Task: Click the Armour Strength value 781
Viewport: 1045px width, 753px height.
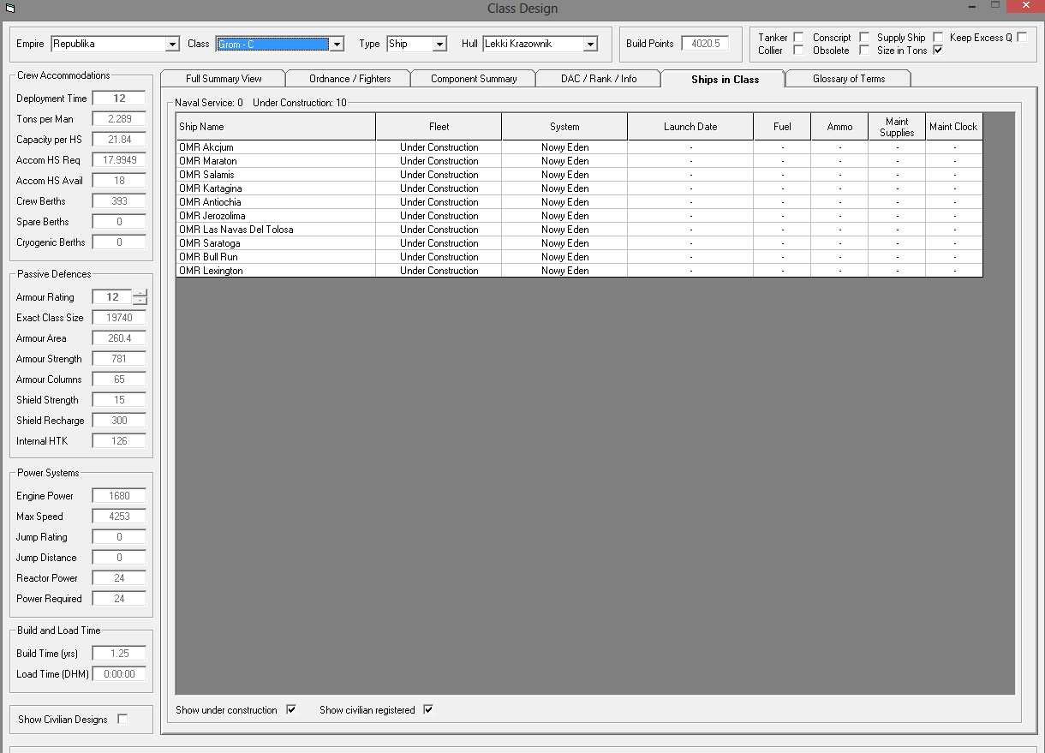Action: click(119, 359)
